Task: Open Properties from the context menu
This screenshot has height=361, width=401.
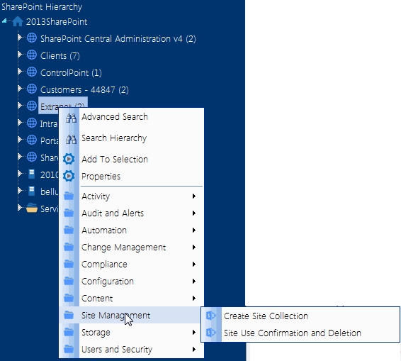Action: click(101, 177)
